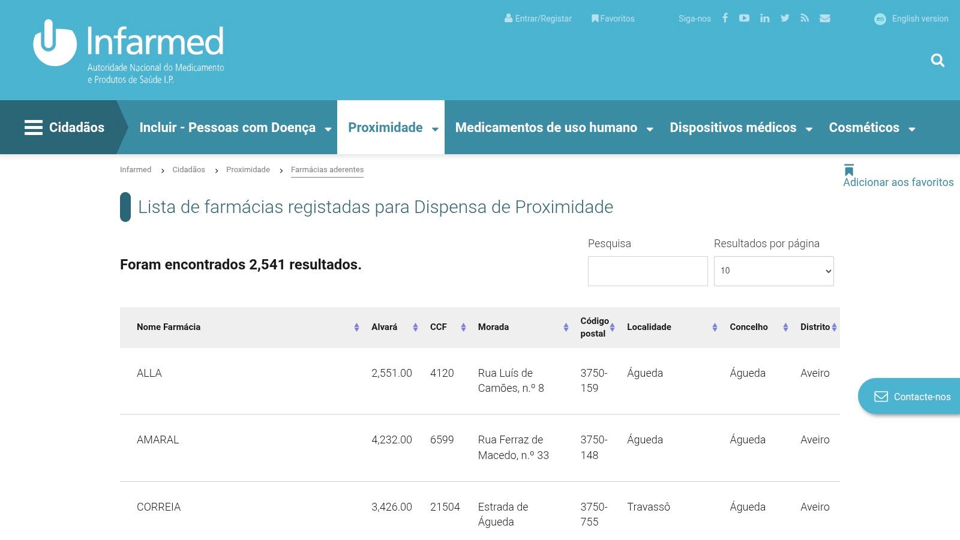Click the Entrar/Registar link
Screen dimensions: 960x540
tap(538, 19)
